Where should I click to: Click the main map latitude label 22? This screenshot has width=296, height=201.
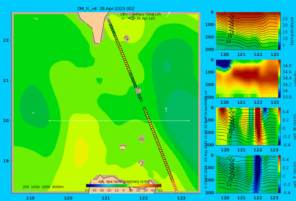(6, 40)
